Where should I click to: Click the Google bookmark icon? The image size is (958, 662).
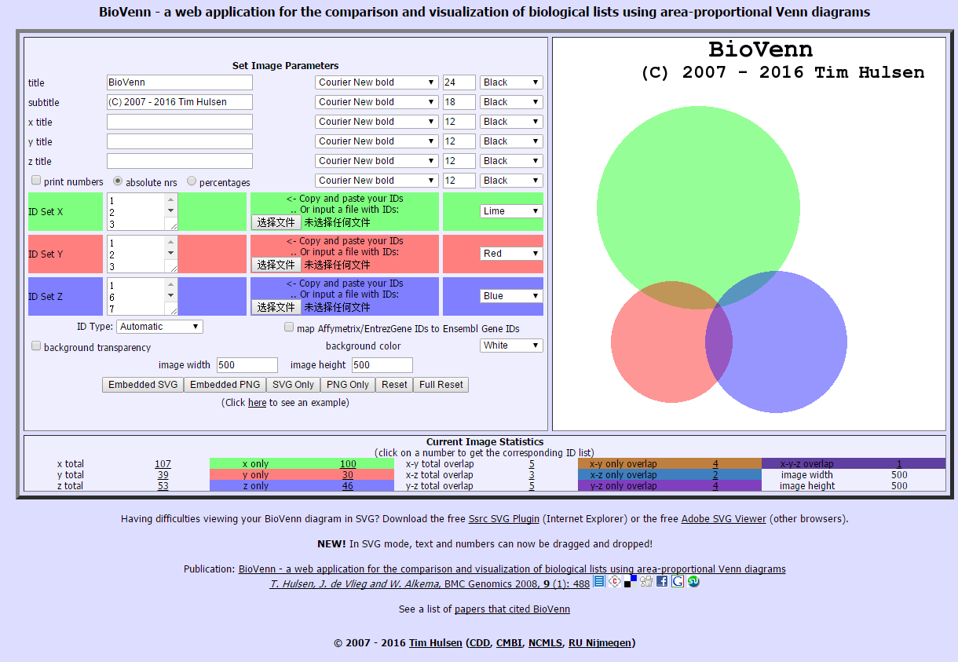678,581
